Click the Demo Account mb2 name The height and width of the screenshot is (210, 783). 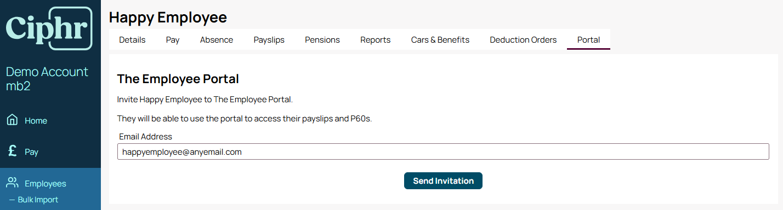click(x=47, y=79)
